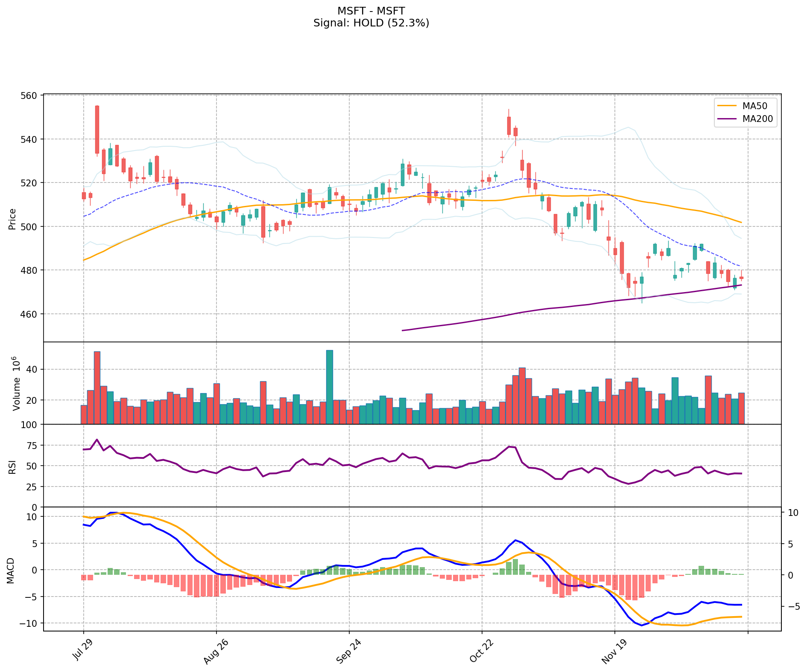Click the Volume y-axis label
Viewport: 807px width, 672px height.
tap(16, 383)
